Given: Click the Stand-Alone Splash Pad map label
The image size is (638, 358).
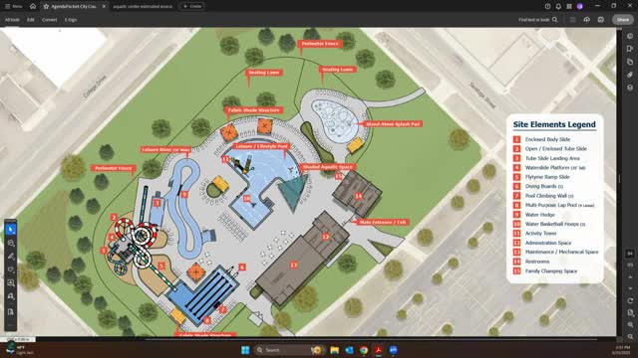Looking at the screenshot, I should [x=393, y=123].
